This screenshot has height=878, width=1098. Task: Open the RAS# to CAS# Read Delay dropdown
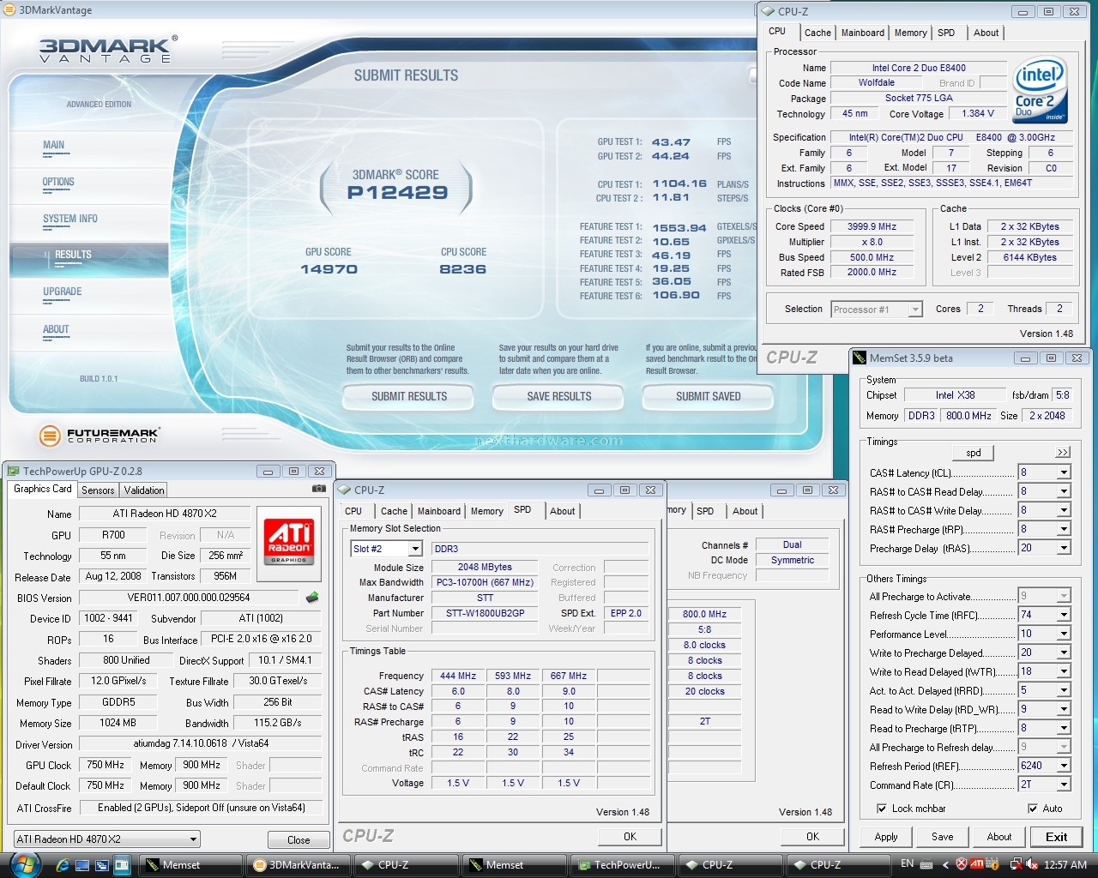click(x=1064, y=491)
